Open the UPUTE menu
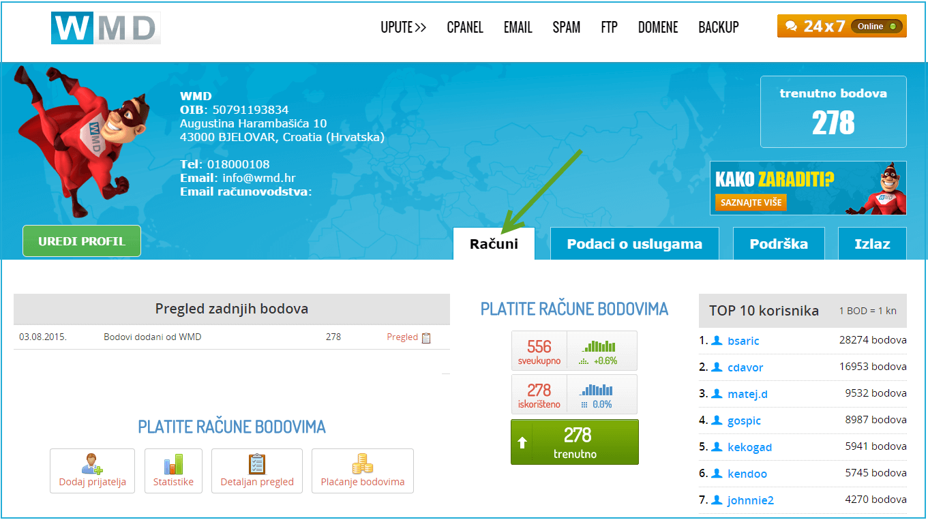 coord(404,27)
